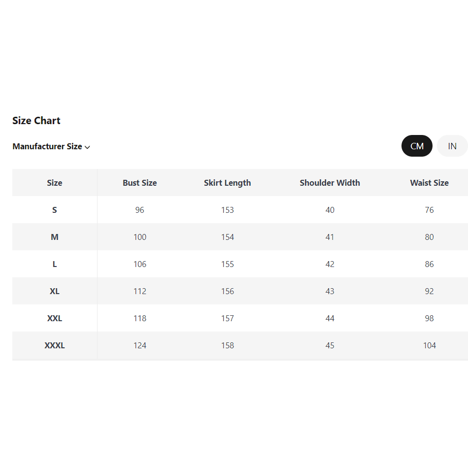The height and width of the screenshot is (468, 468).
Task: Open the Manufacturer Size dropdown label
Action: [47, 146]
